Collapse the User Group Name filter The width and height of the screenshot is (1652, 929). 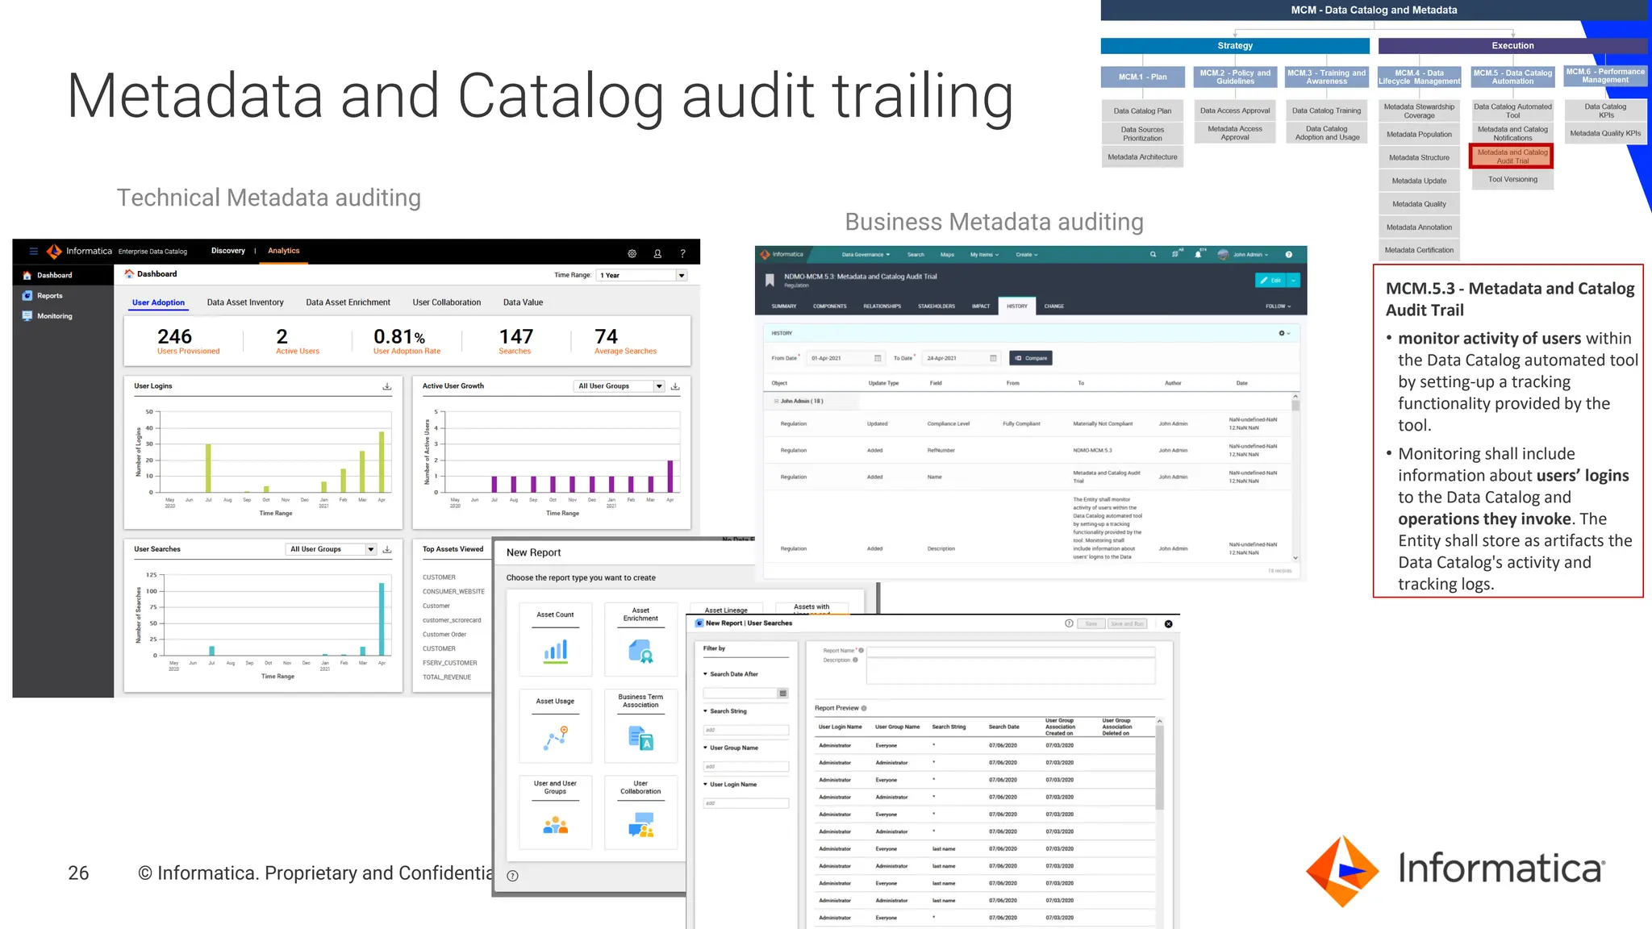[705, 748]
